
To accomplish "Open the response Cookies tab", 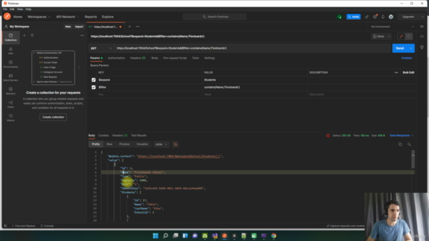I will coord(103,135).
